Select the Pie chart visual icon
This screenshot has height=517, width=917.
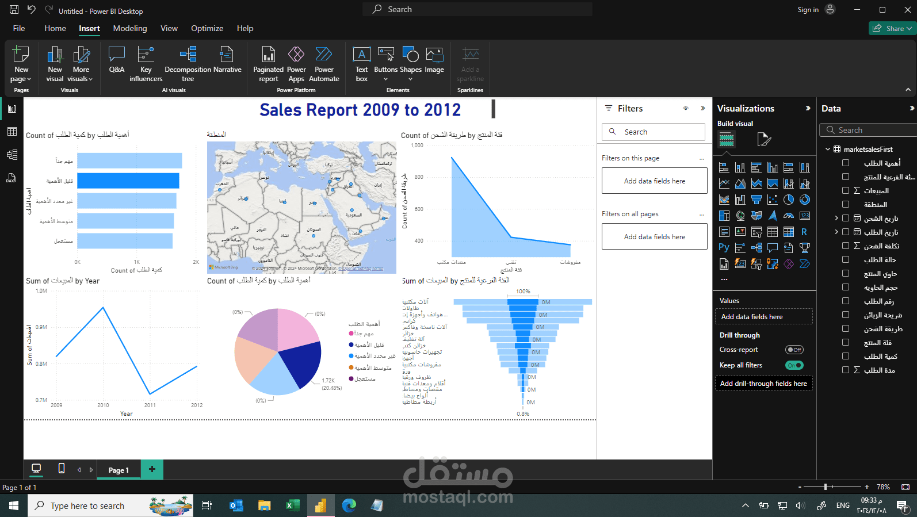point(789,200)
